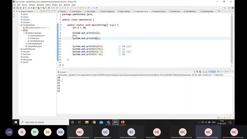
Task: Open the Help menu
Action: [74, 5]
